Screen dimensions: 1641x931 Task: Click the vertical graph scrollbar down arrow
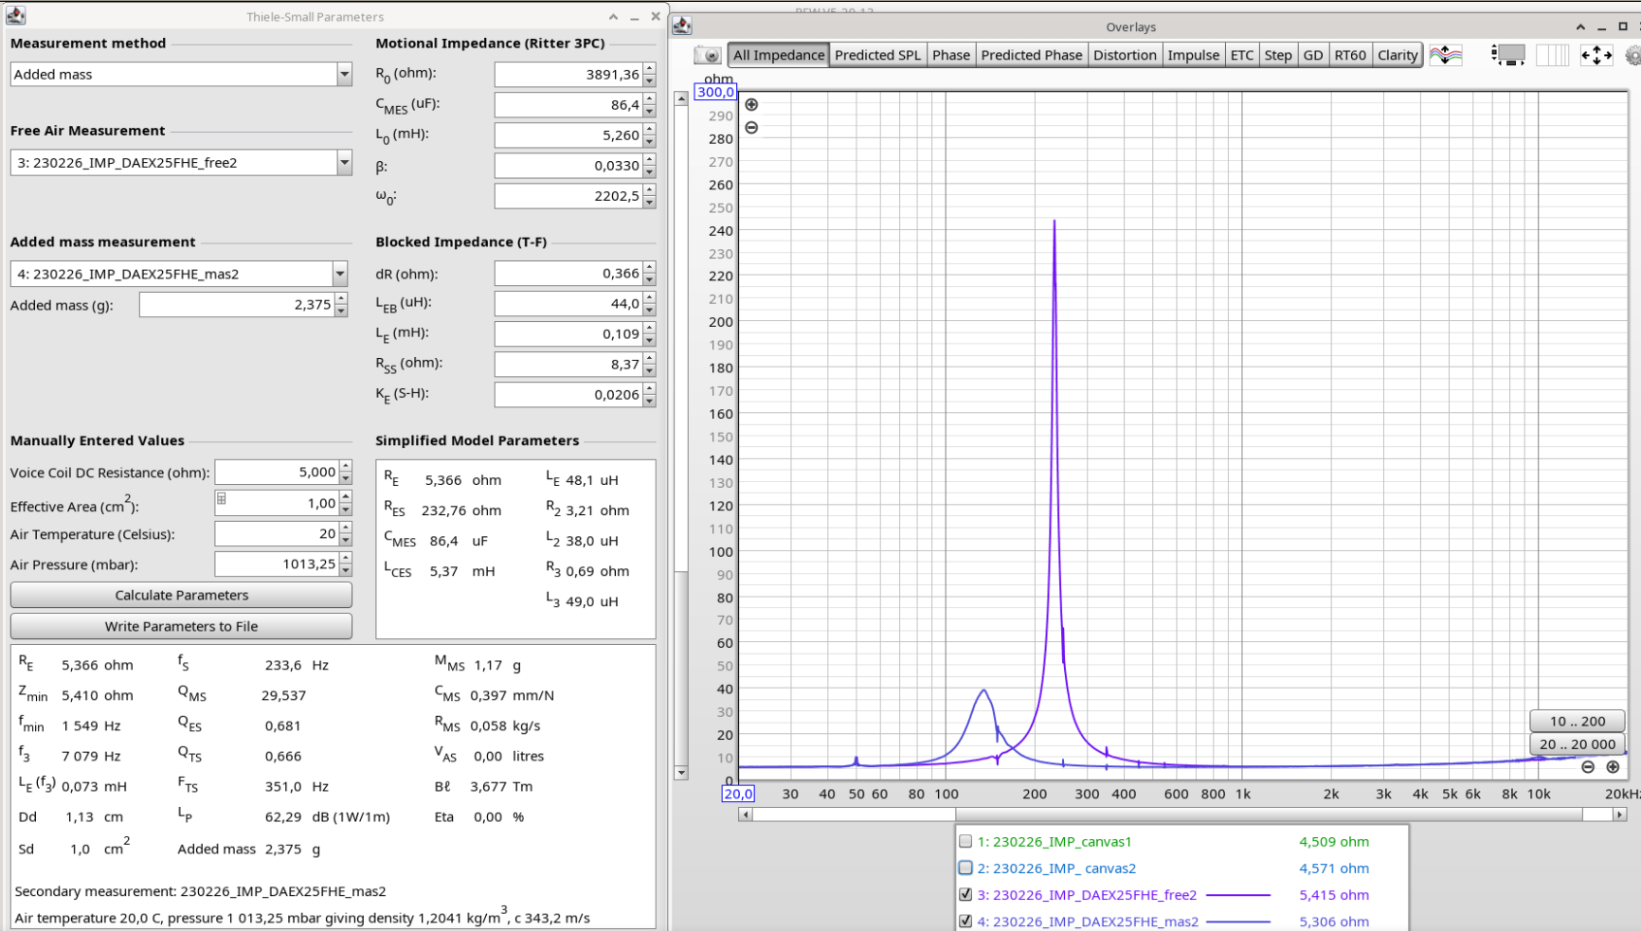click(x=681, y=773)
